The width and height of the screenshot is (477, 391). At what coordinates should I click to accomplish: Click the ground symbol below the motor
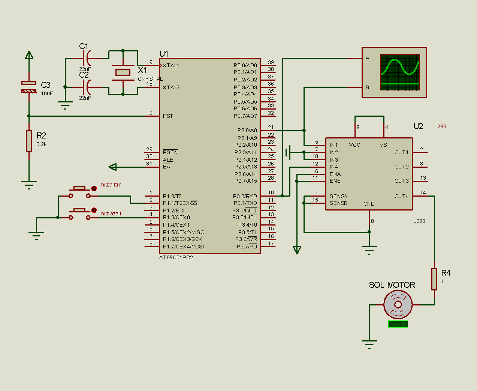(369, 341)
